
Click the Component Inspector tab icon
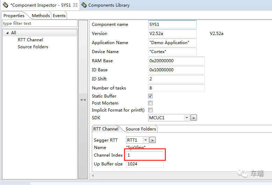[x=5, y=5]
